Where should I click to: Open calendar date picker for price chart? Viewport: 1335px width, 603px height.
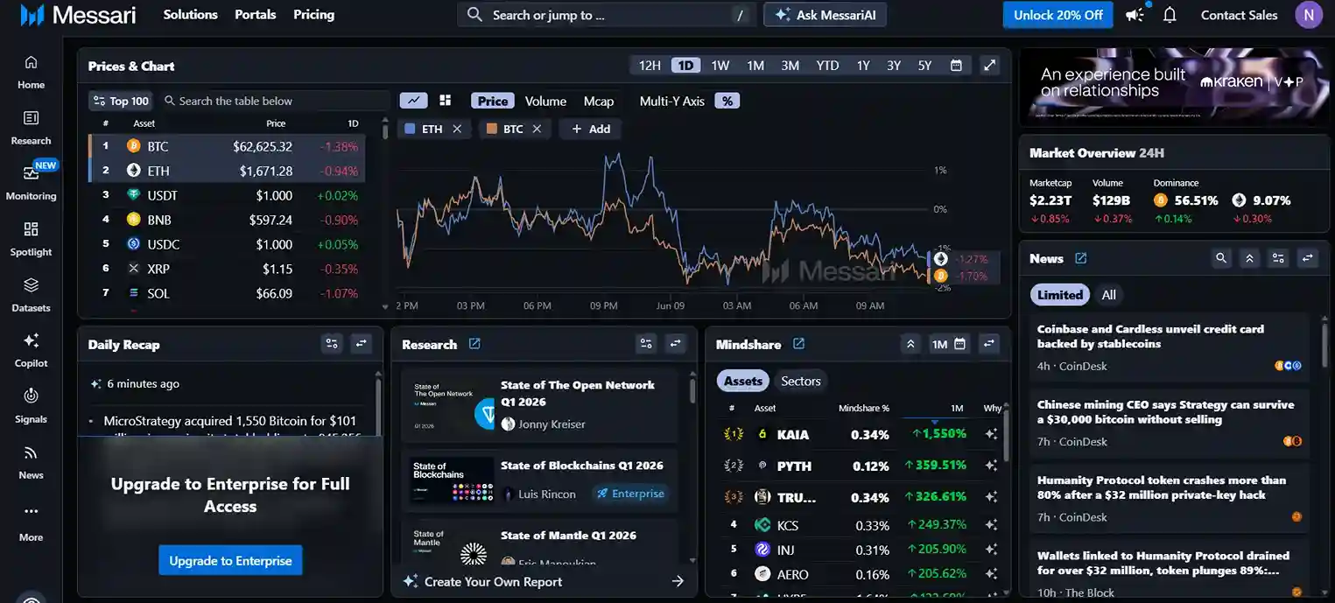tap(956, 66)
